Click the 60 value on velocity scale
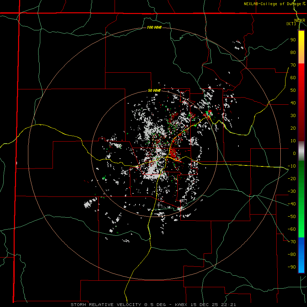The width and height of the screenshot is (307, 307). point(293,77)
